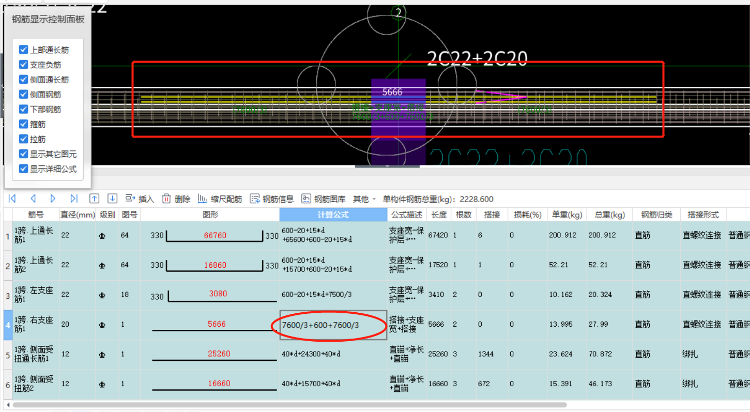This screenshot has height=412, width=750.
Task: Click cell 1跨.侧面受扭通长筋1
Action: pyautogui.click(x=36, y=355)
